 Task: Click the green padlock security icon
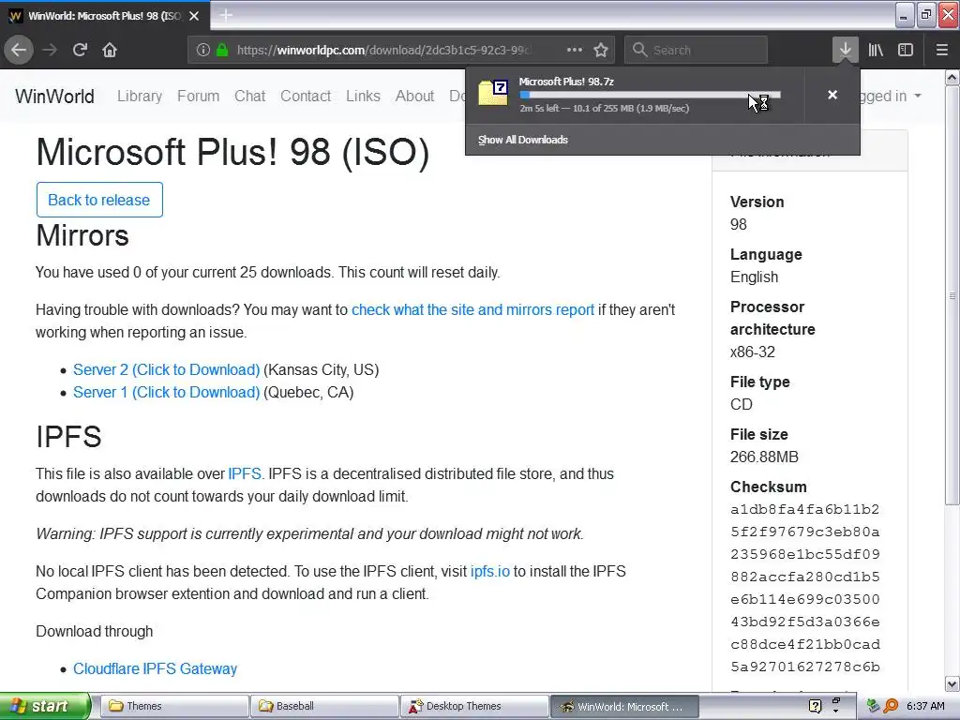pyautogui.click(x=222, y=51)
